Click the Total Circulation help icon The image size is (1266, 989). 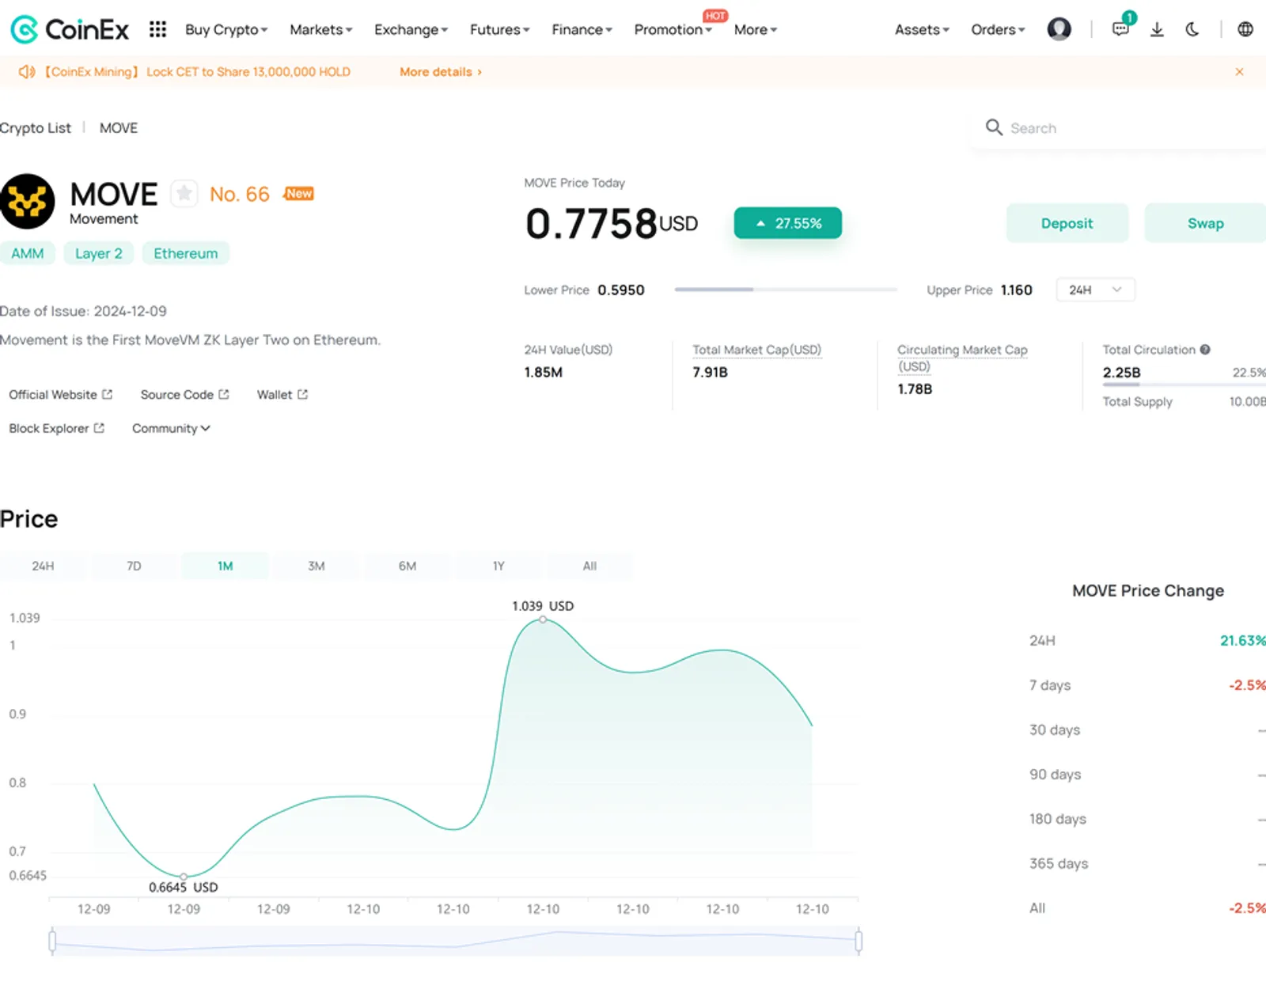coord(1205,350)
